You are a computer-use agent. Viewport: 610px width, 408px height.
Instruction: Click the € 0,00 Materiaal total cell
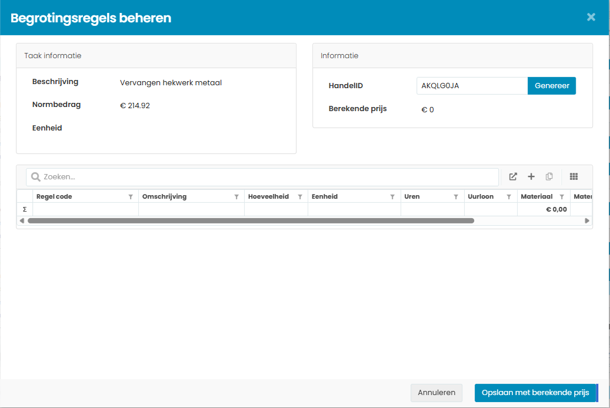544,209
